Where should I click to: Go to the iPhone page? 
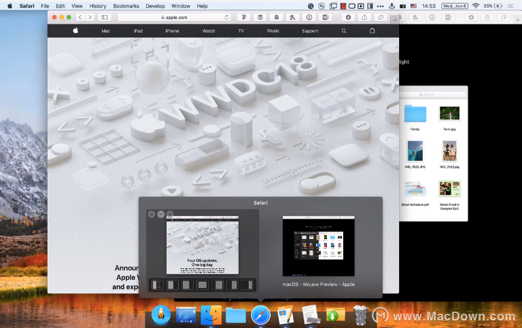pos(172,31)
